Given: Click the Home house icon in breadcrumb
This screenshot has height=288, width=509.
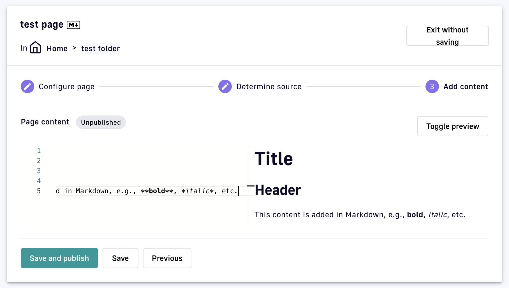Looking at the screenshot, I should (35, 48).
